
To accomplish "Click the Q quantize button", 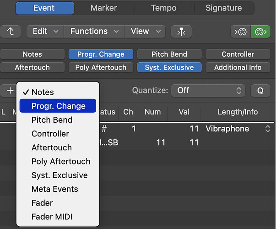I will (260, 91).
